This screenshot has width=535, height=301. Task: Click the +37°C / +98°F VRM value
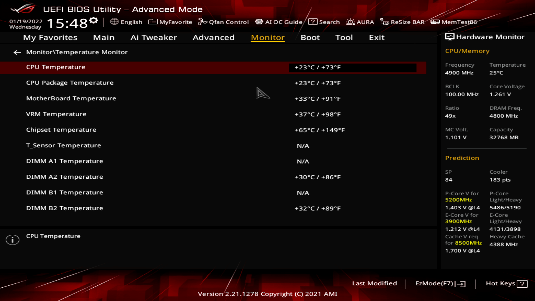318,115
